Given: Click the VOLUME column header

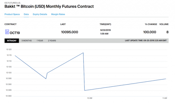Looking at the screenshot, I should (164, 24).
